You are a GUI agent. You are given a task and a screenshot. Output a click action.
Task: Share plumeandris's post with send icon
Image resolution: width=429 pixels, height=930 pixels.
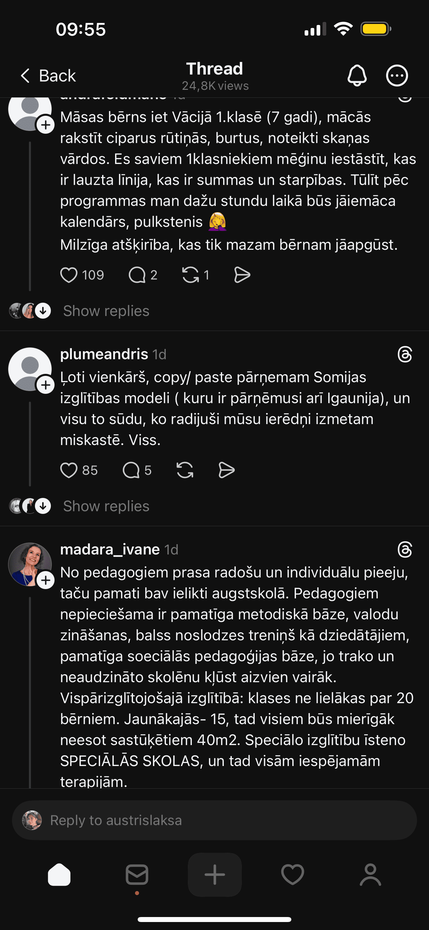pos(226,470)
